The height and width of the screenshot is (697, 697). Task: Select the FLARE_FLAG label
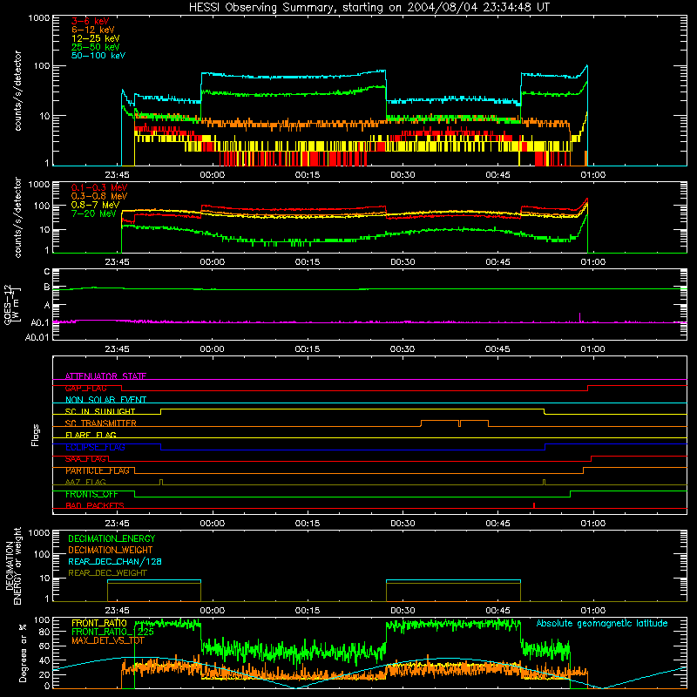click(x=91, y=435)
